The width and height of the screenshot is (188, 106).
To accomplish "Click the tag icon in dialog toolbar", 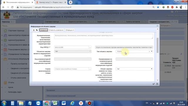I will (37, 30).
